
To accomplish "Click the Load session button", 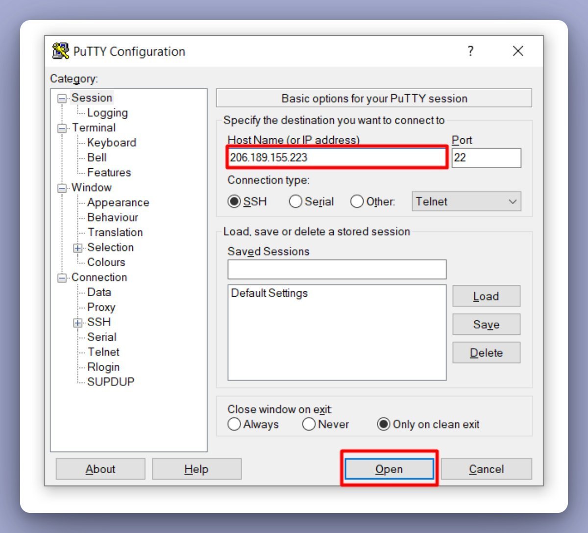I will [x=486, y=296].
